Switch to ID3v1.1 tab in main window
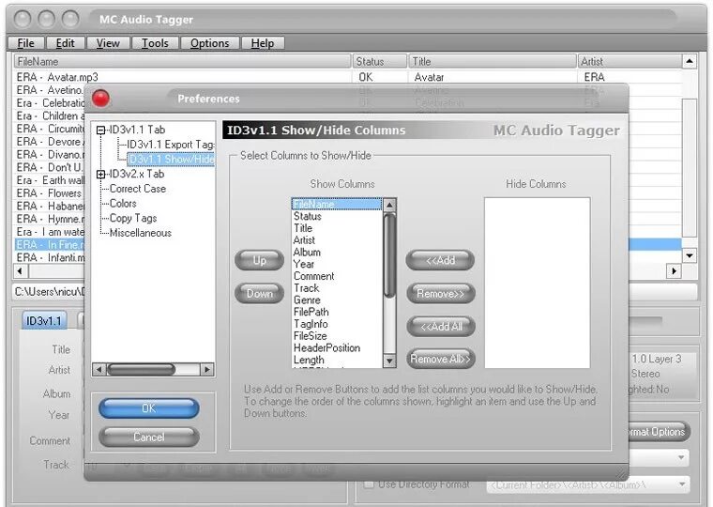Viewport: 713px width, 507px height. (x=44, y=321)
